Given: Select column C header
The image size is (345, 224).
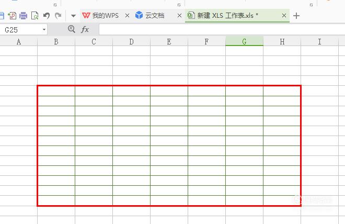Looking at the screenshot, I should click(94, 41).
